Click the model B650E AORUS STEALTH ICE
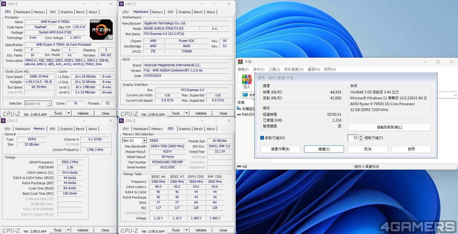 tap(171, 28)
